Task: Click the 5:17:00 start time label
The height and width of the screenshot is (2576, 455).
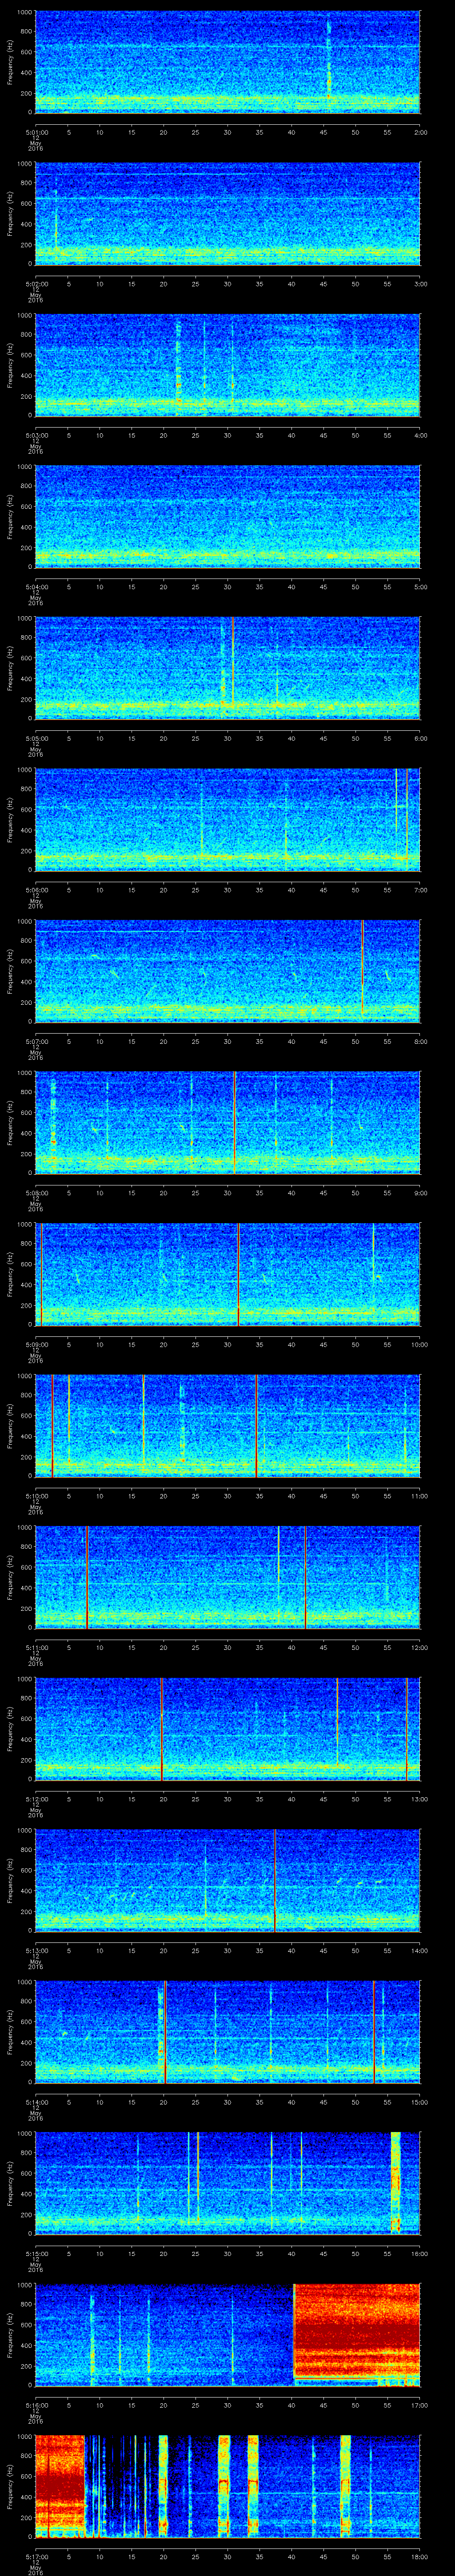Action: [x=36, y=2556]
